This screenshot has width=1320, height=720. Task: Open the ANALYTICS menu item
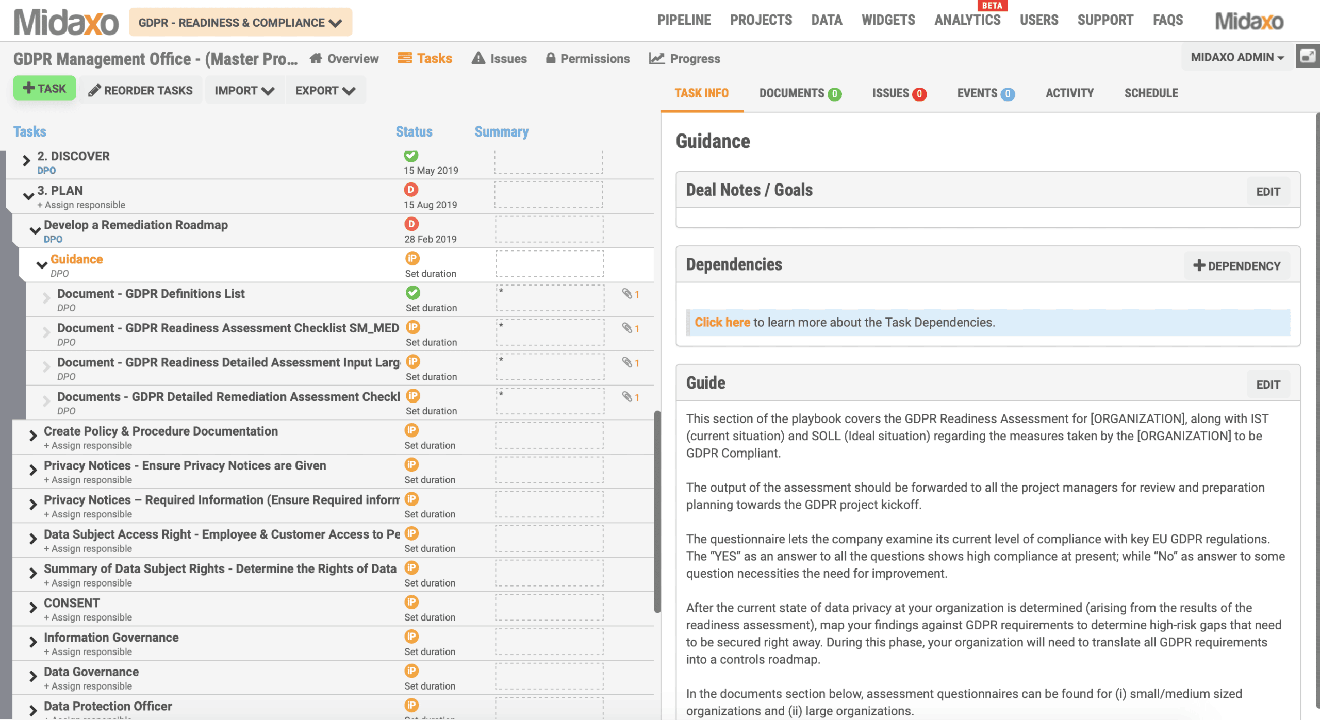coord(967,20)
